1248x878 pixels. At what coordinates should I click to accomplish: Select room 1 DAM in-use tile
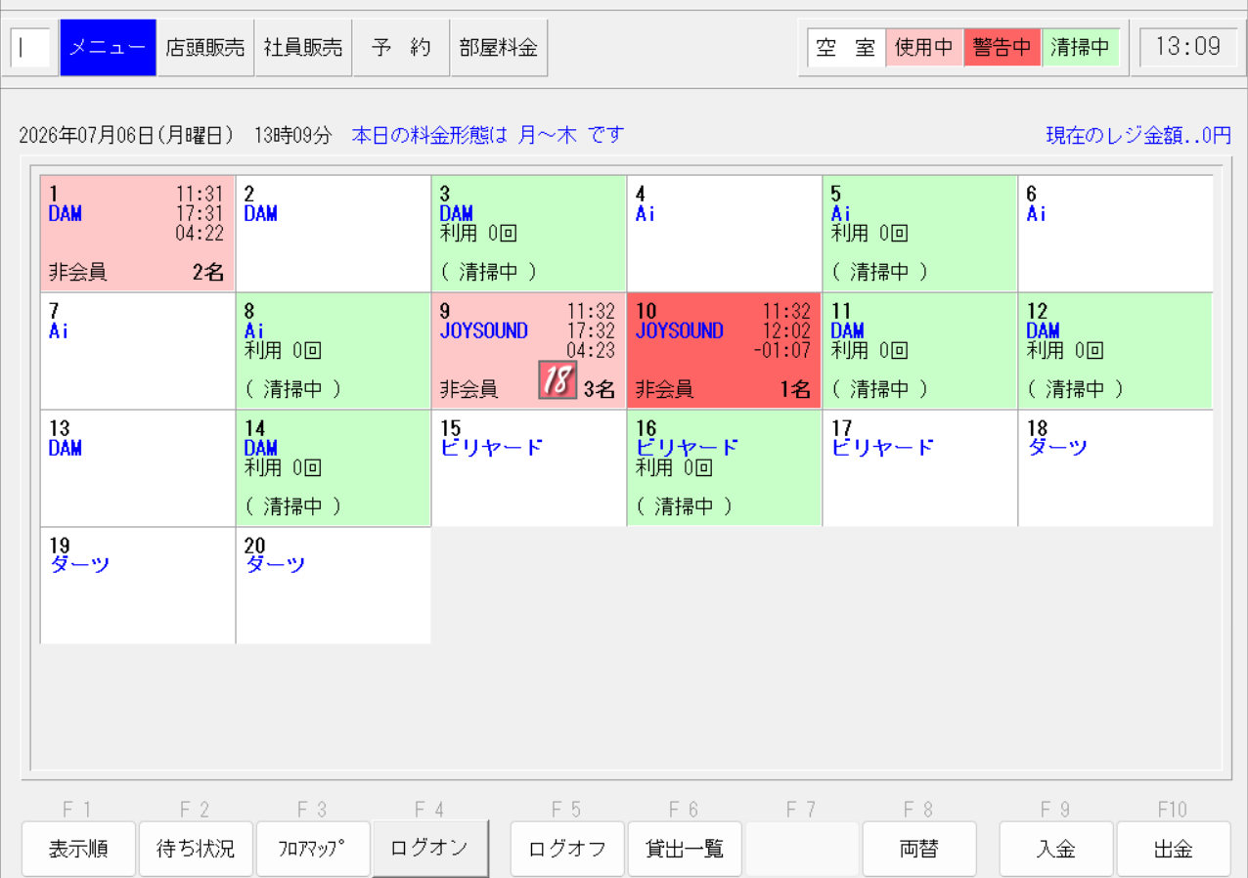click(x=138, y=234)
